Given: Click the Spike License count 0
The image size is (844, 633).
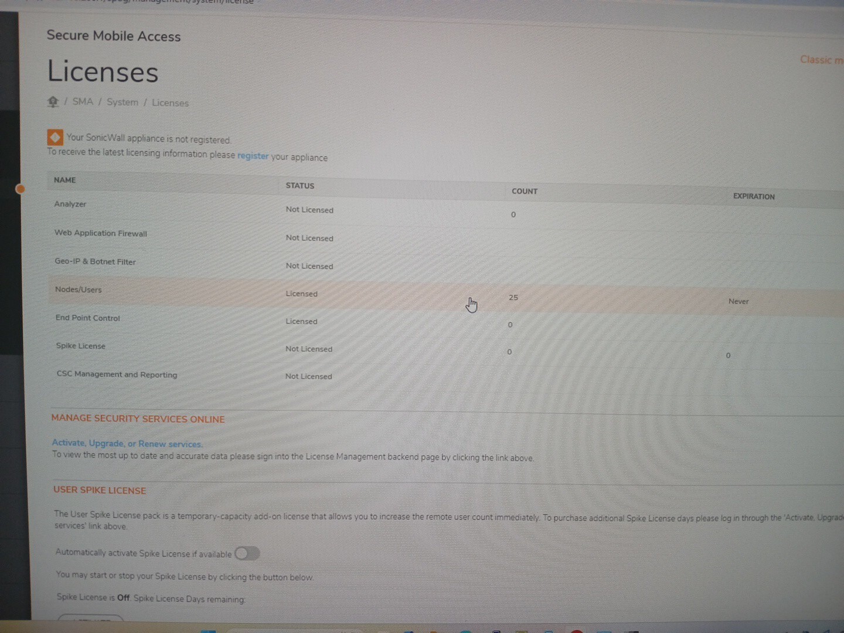Looking at the screenshot, I should (509, 352).
